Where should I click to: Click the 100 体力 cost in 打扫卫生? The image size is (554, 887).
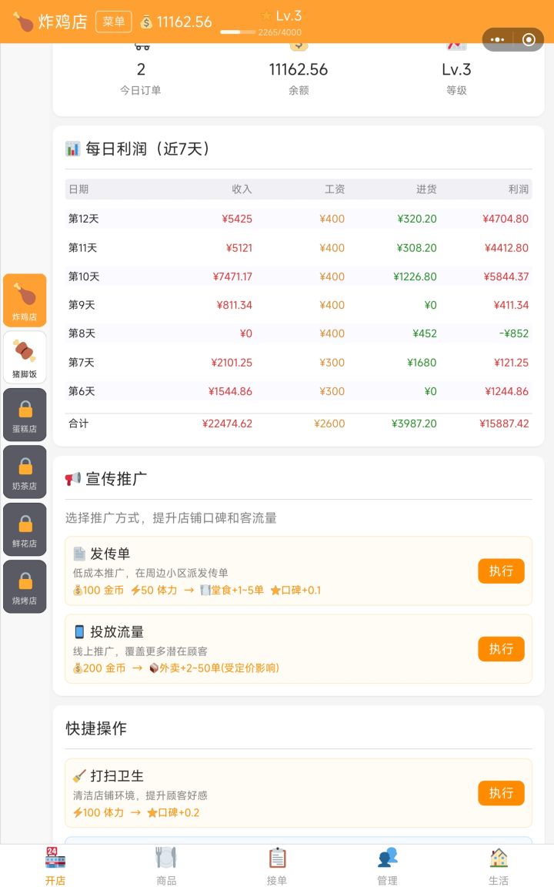tap(98, 813)
